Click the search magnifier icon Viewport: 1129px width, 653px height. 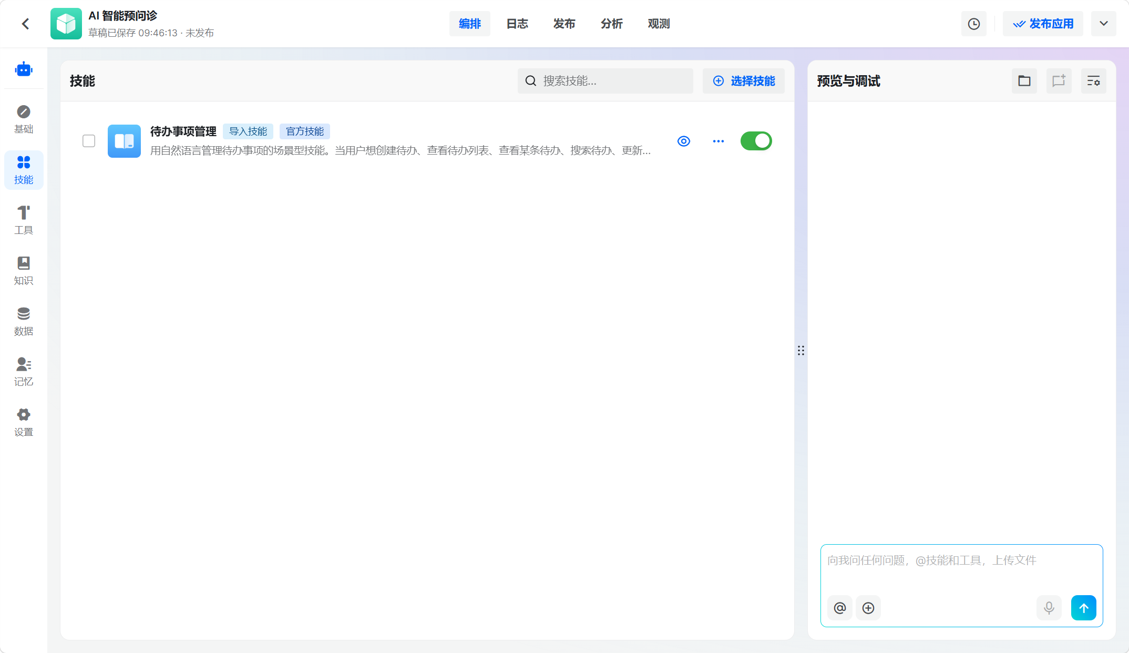531,81
